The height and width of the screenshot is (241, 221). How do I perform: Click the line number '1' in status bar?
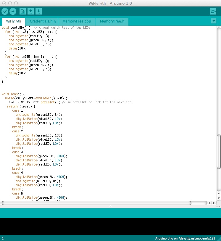click(3, 238)
